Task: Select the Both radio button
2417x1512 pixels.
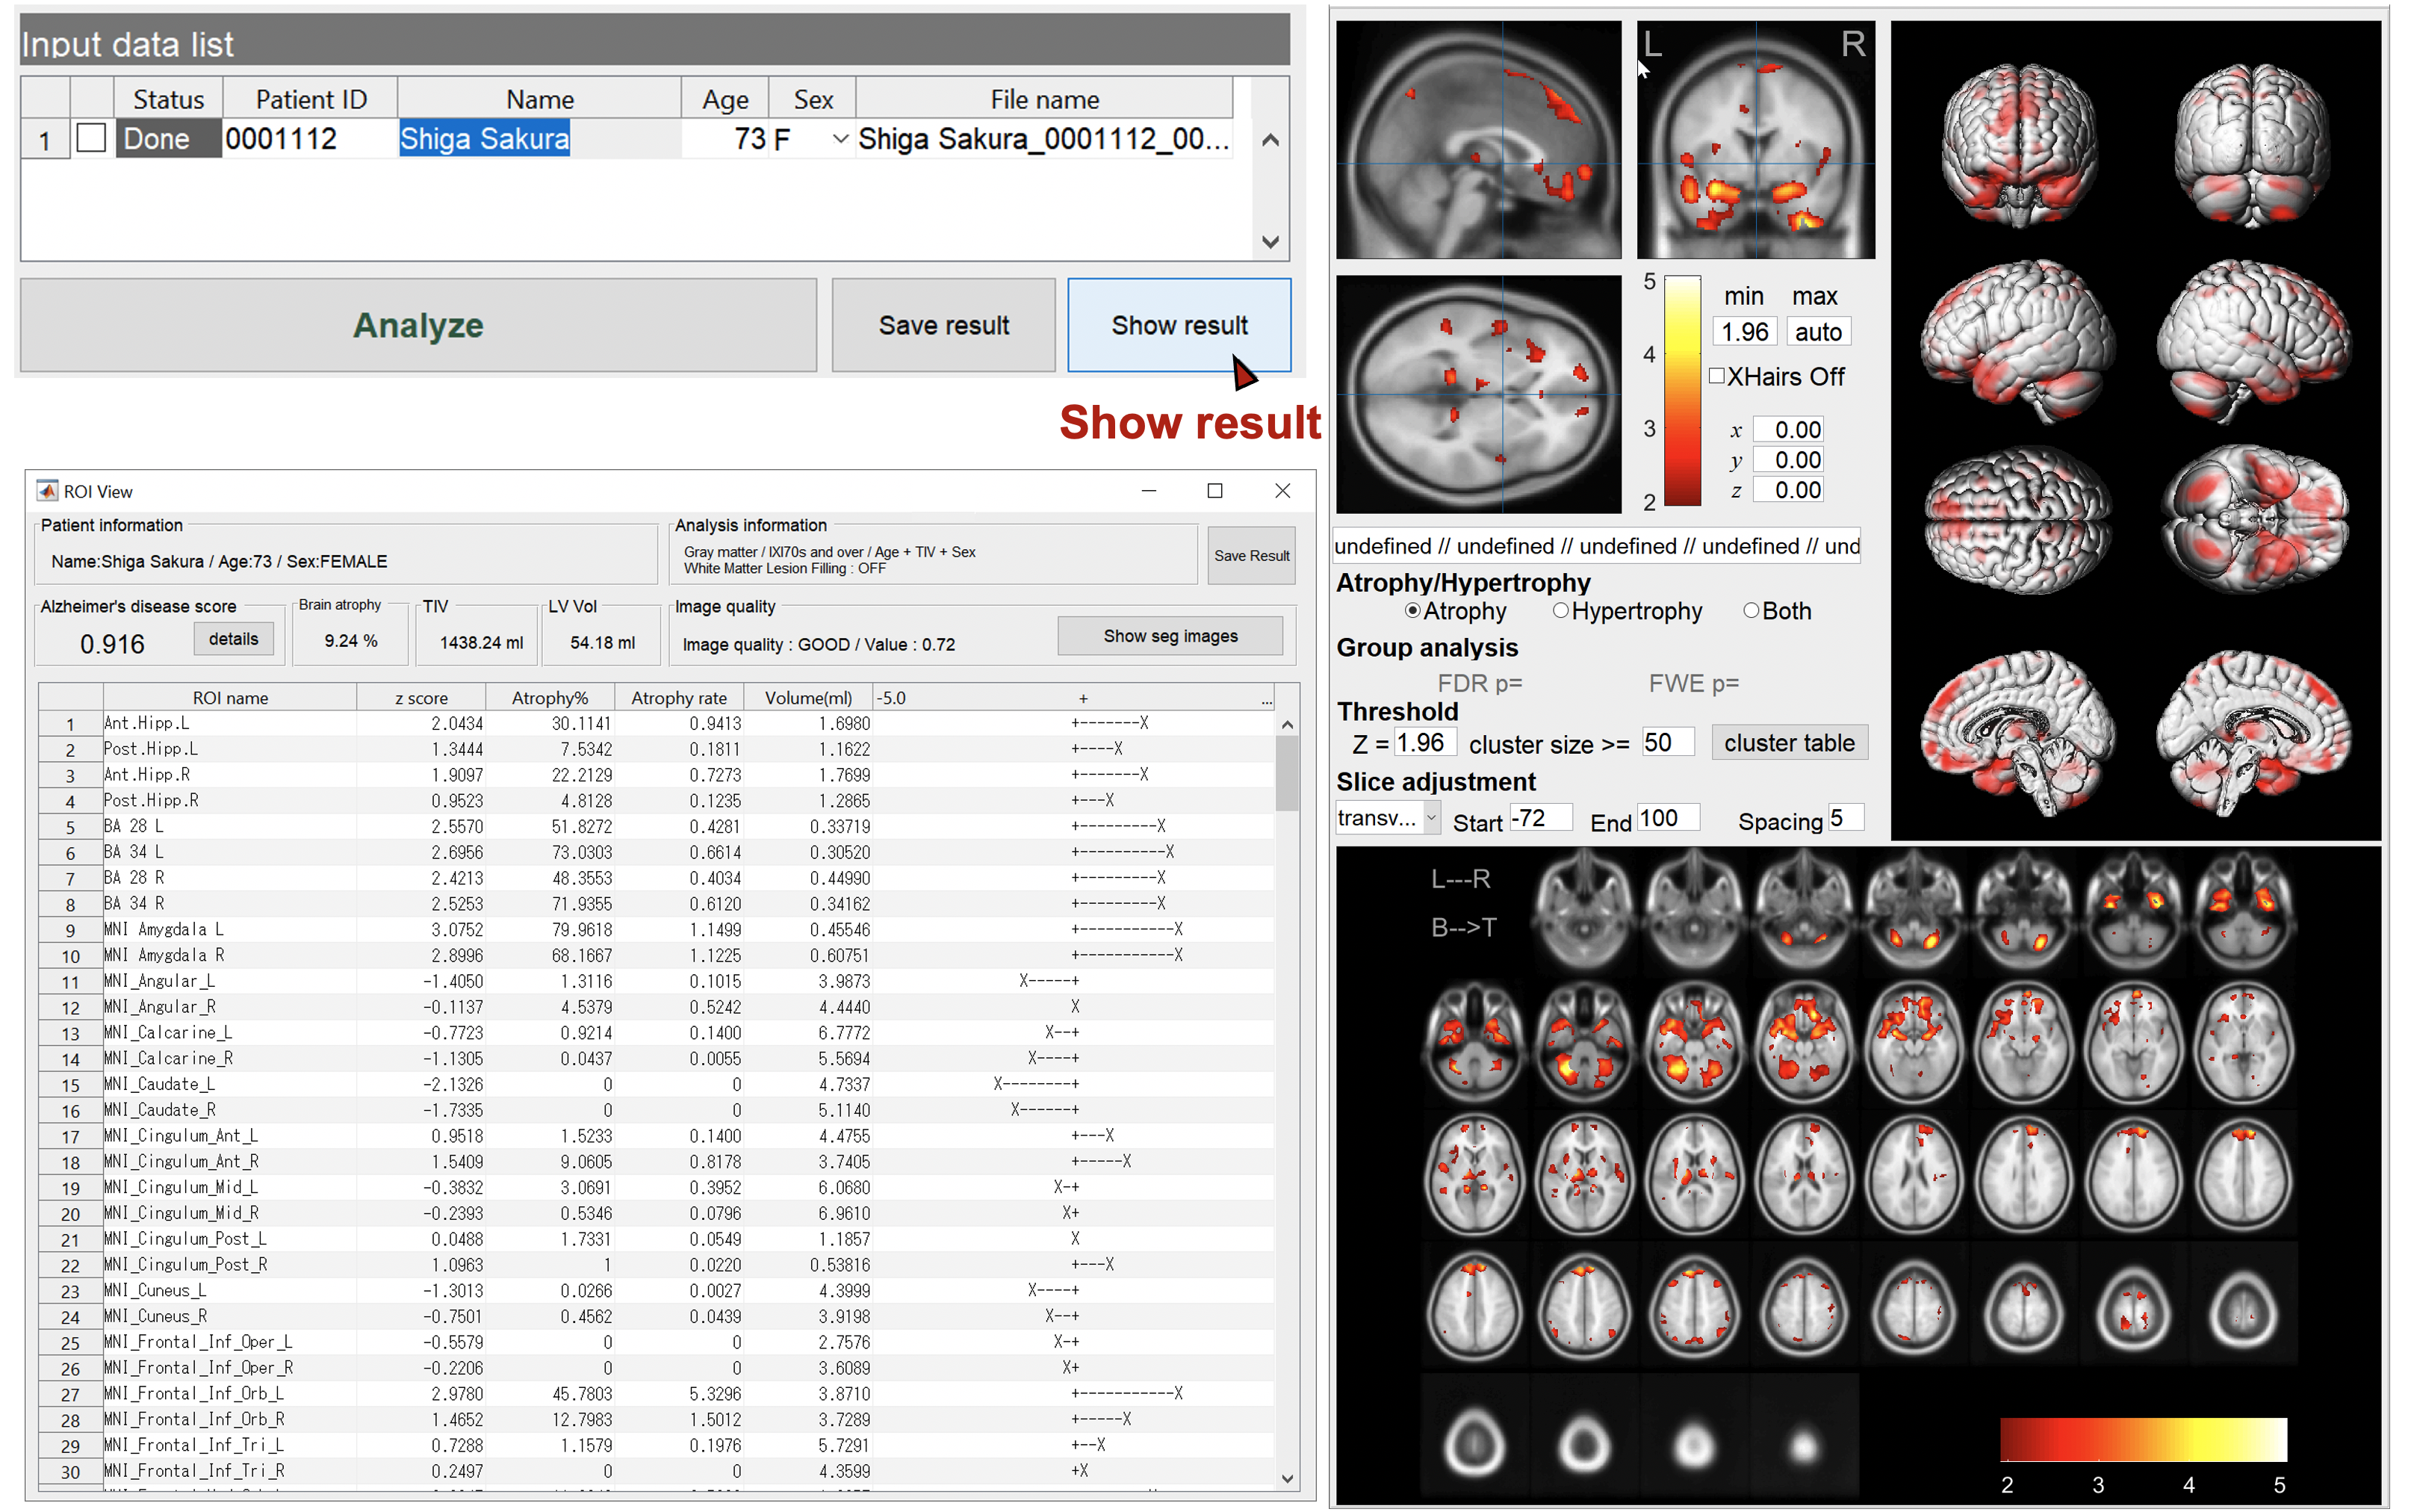Action: [1750, 611]
